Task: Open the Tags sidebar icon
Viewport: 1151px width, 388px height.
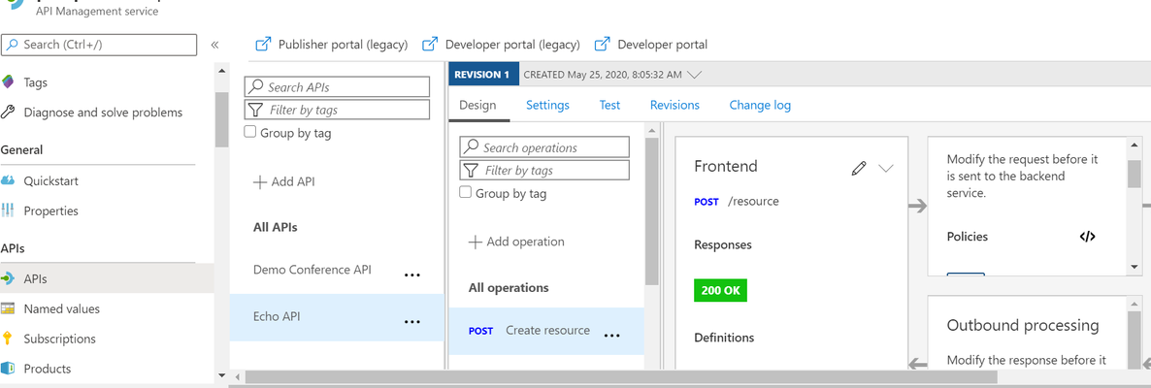Action: [8, 82]
